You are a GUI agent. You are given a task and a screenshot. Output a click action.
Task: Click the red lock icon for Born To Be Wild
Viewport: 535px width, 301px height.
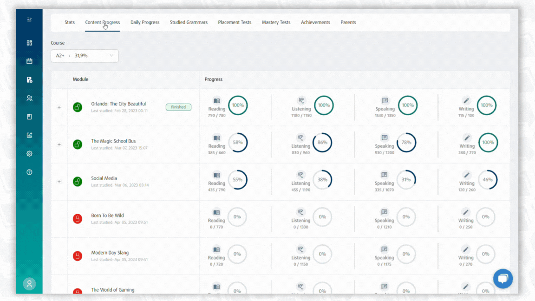(78, 219)
